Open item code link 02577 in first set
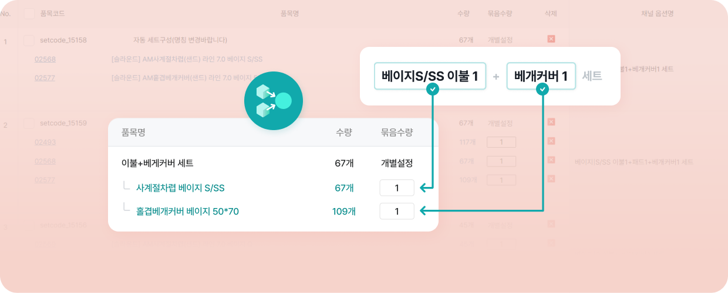728x293 pixels. tap(45, 77)
